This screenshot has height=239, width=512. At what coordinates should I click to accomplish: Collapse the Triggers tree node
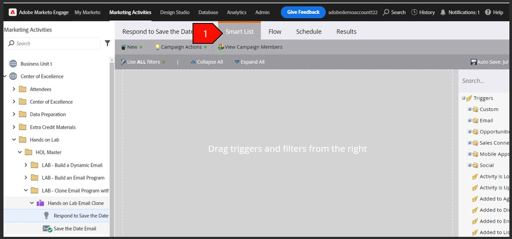pos(463,98)
